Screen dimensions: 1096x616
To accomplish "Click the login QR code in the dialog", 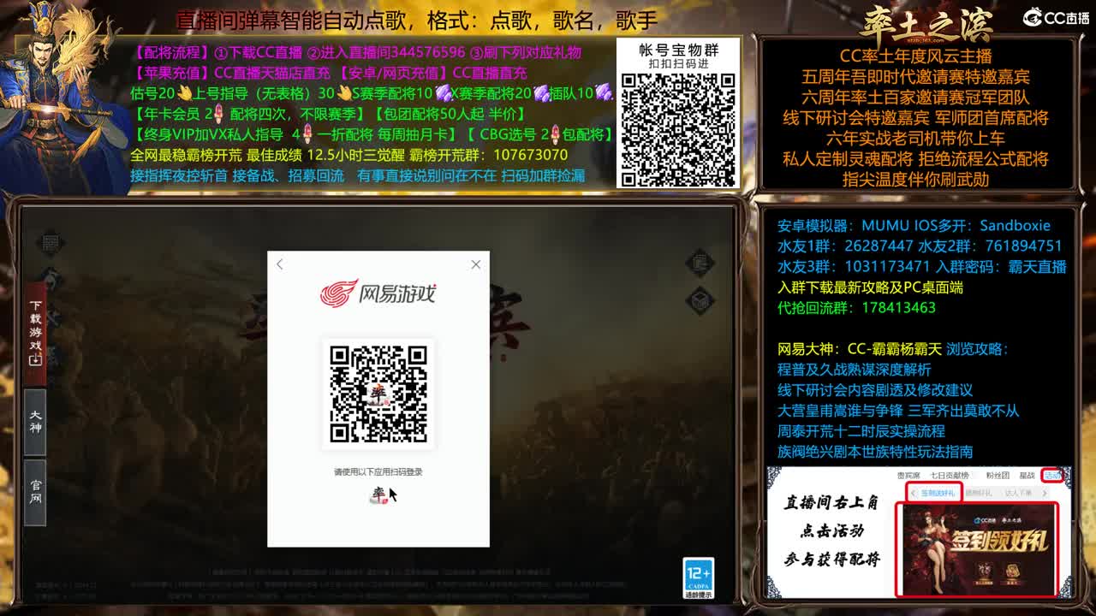I will (x=378, y=394).
